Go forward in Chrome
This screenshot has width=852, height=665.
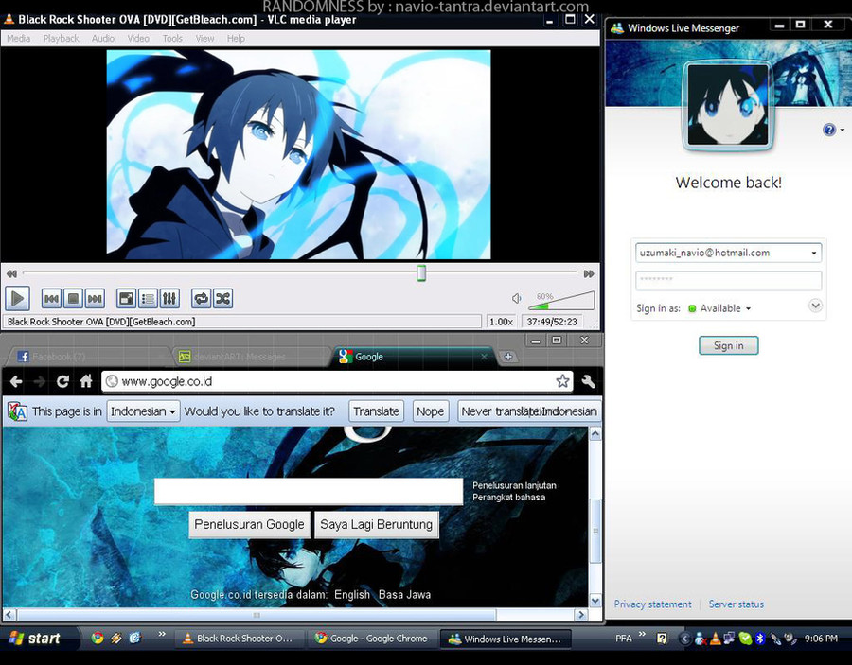pyautogui.click(x=39, y=381)
